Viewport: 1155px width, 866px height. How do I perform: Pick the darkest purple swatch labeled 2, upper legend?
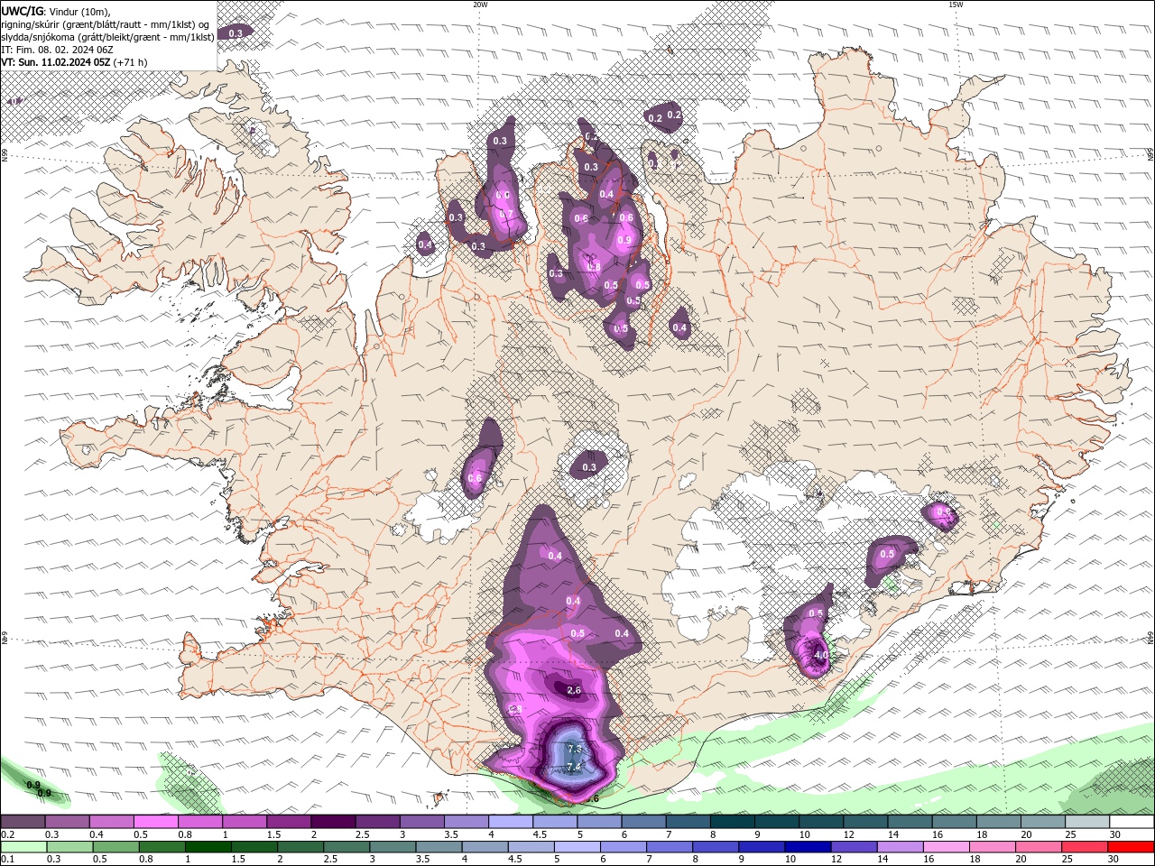point(333,821)
